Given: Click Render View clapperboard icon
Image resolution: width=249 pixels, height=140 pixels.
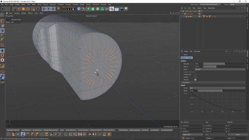Looking at the screenshot, I should [x=64, y=9].
